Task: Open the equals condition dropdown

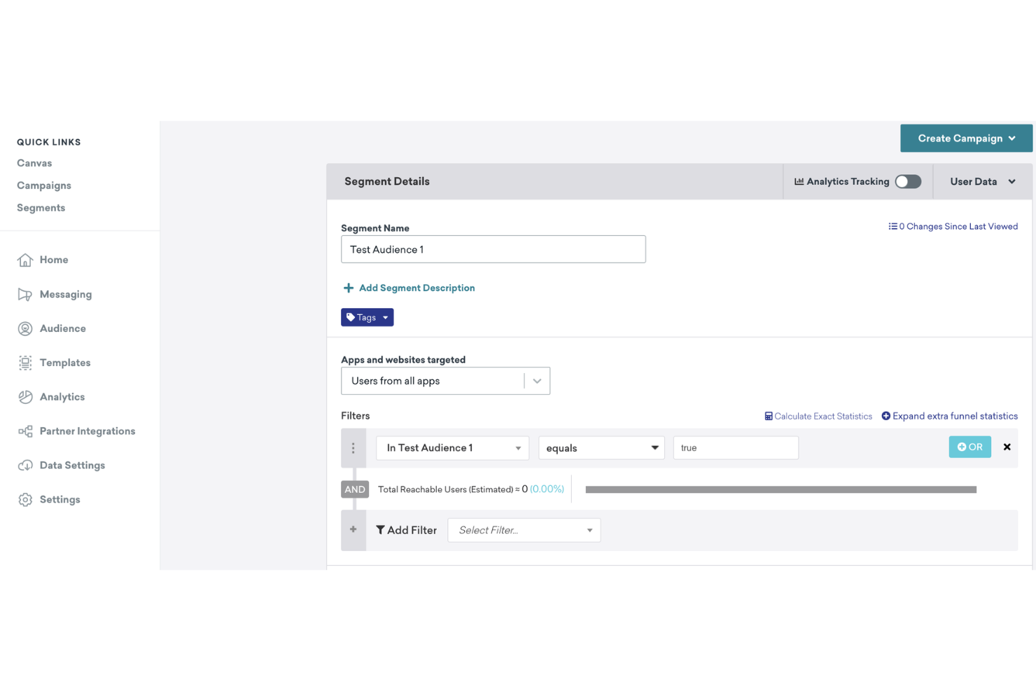Action: point(601,447)
